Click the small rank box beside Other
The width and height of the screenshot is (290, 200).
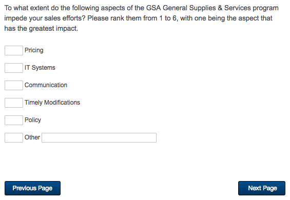tap(14, 137)
